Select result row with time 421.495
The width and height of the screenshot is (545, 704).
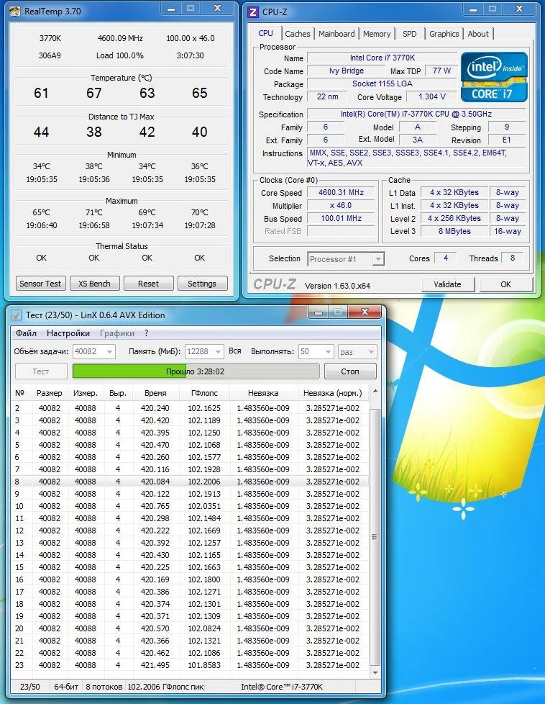coord(191,665)
